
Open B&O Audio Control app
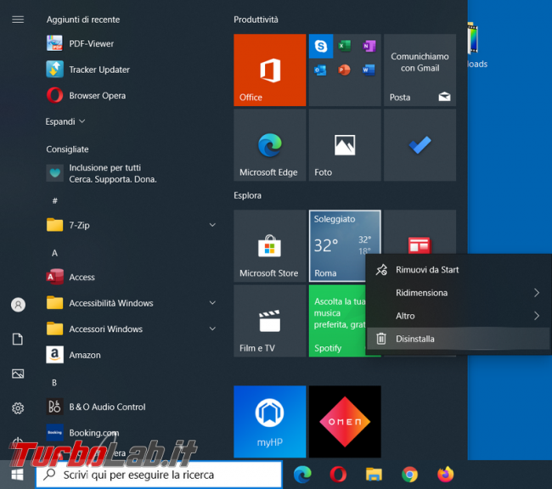(x=96, y=407)
